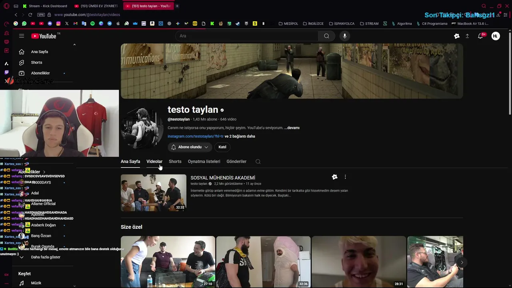Show next Size özel videos arrow
This screenshot has height=288, width=512.
(x=462, y=262)
